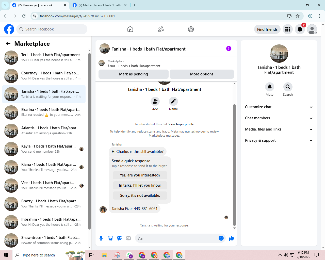Open the emoji picker in message box
Screen dimensions: 325x260
[x=221, y=238]
